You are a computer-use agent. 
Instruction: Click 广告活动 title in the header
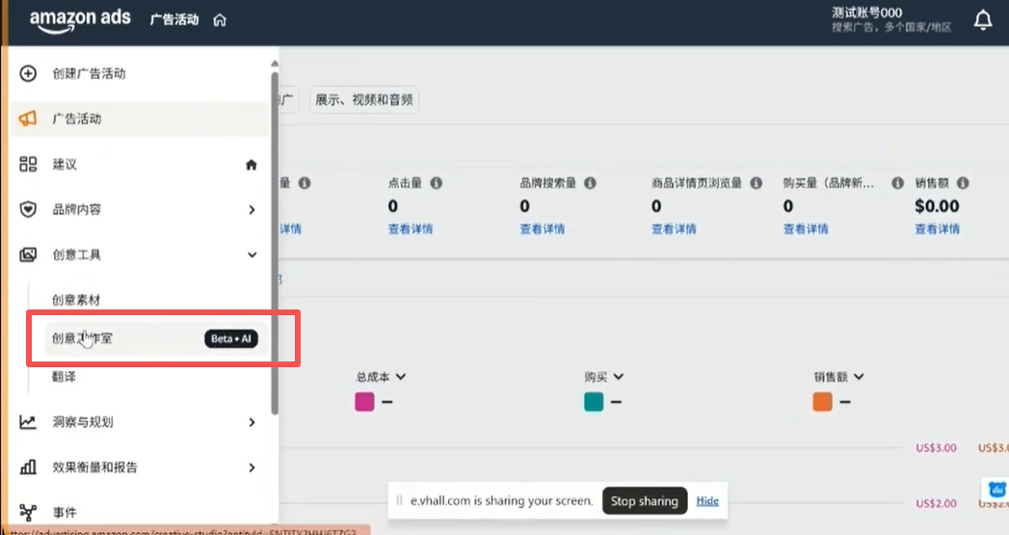174,20
